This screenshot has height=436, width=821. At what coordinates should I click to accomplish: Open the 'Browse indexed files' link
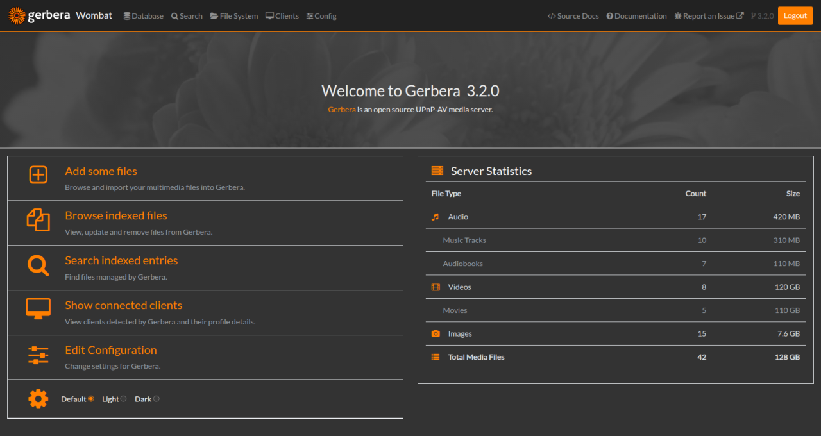coord(116,215)
